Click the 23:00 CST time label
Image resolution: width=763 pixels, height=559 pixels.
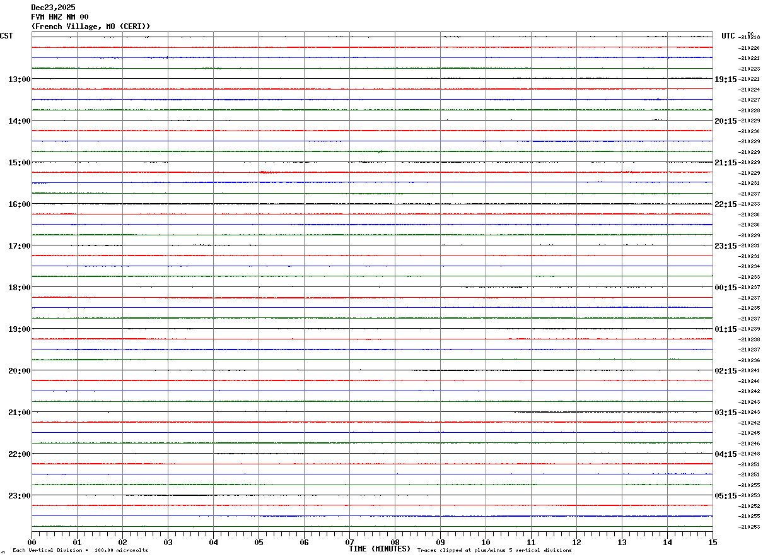click(x=20, y=495)
